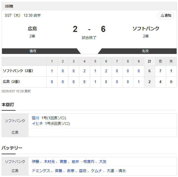This screenshot has width=178, height=177.
Task: Open player link イヒネ in home runs
Action: coord(37,123)
